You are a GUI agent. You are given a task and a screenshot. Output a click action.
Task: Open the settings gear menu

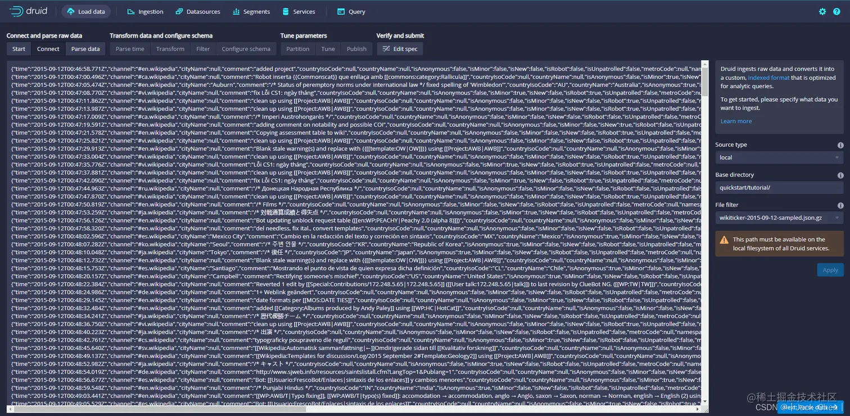click(822, 11)
